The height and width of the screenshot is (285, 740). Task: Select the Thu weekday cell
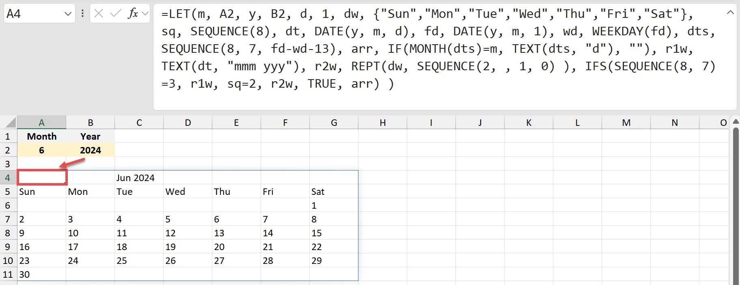pyautogui.click(x=236, y=192)
